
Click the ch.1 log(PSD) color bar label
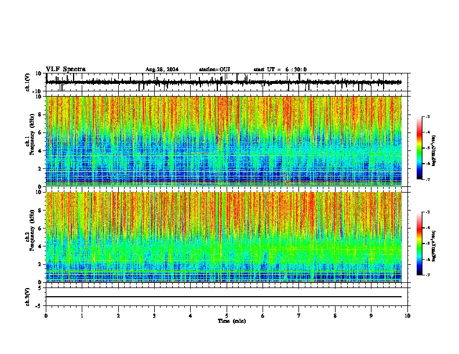point(434,151)
